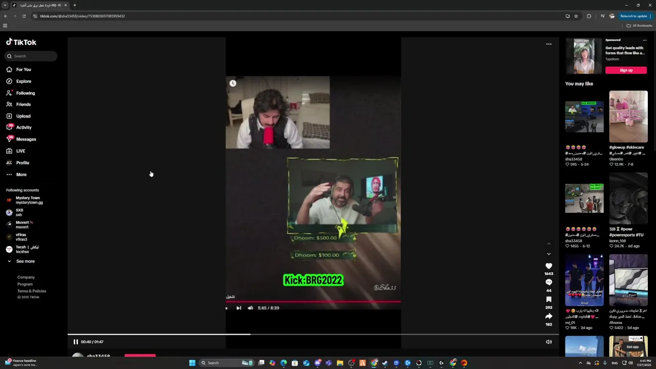Open a new browser tab
This screenshot has height=369, width=656.
75,5
